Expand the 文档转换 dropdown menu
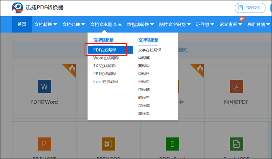The image size is (272, 159). pyautogui.click(x=46, y=24)
